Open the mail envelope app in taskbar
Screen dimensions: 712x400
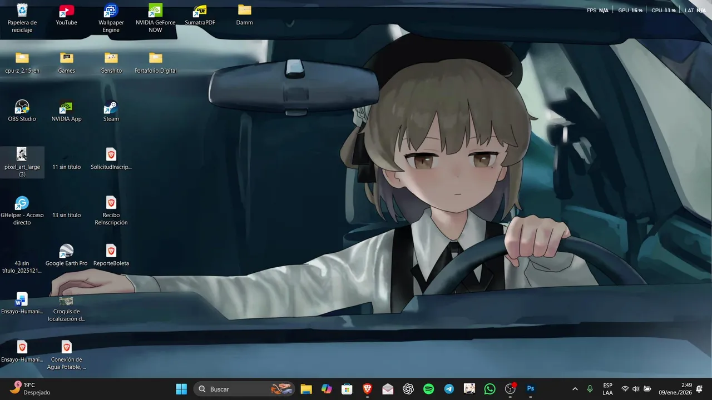point(388,389)
